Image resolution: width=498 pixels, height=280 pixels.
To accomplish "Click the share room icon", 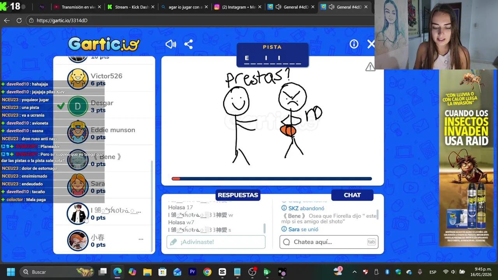I will (188, 44).
